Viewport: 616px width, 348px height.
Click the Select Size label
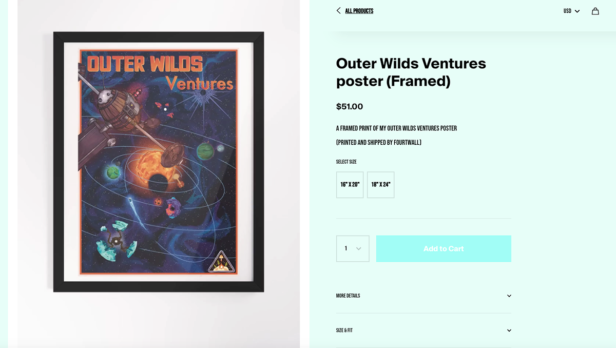(346, 162)
